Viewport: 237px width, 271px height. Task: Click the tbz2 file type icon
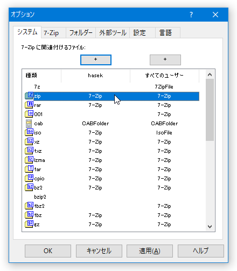pos(29,206)
